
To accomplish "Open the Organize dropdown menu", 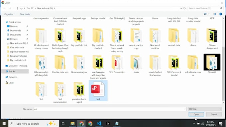I will 9,14.
